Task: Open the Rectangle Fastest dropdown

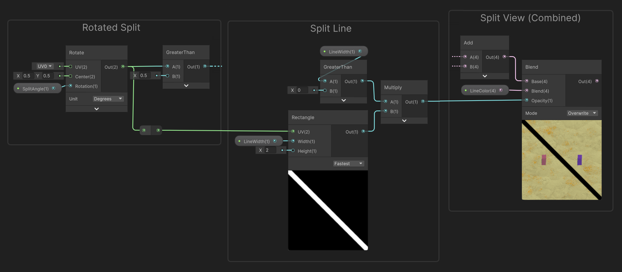Action: 348,164
